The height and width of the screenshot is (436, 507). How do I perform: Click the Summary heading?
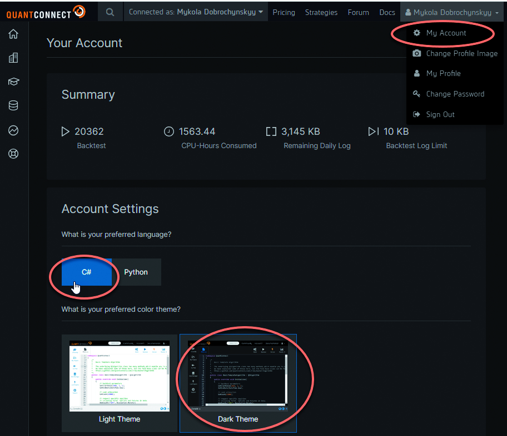(x=88, y=94)
